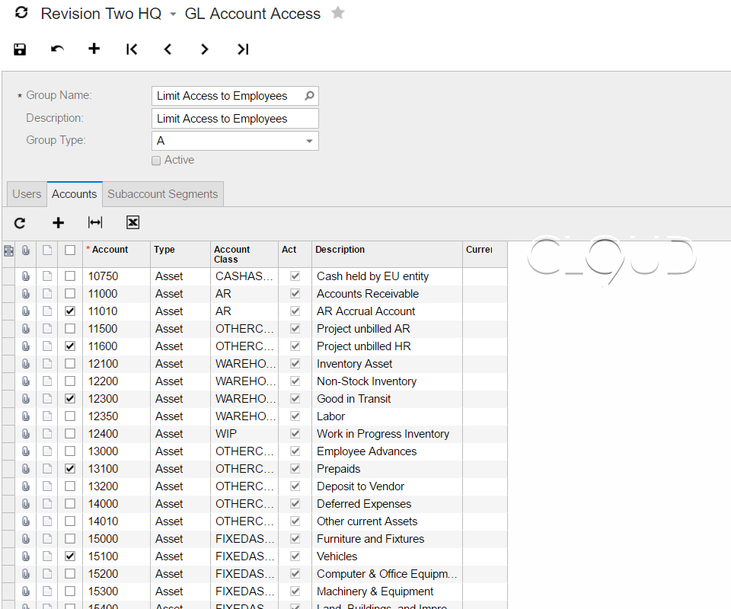Open the Subaccount Segments tab
This screenshot has width=731, height=609.
[163, 194]
